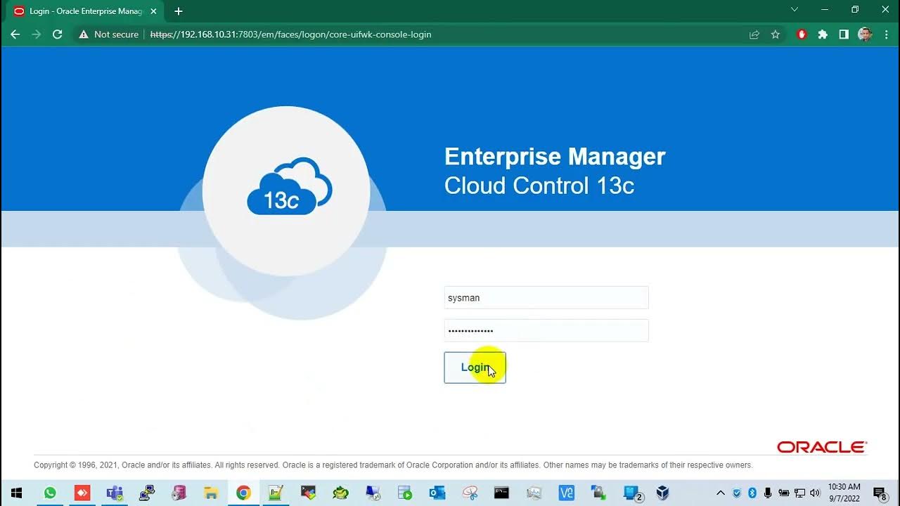Open File Explorer from the taskbar
Viewport: 900px width, 506px height.
point(211,493)
